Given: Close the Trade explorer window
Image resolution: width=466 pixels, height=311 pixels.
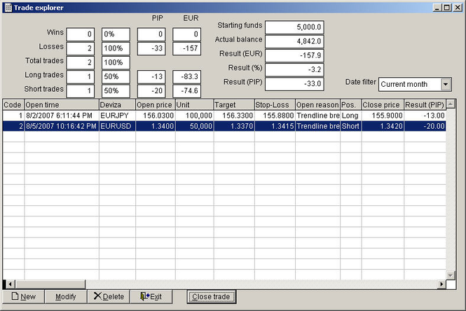Looking at the screenshot, I should 458,8.
